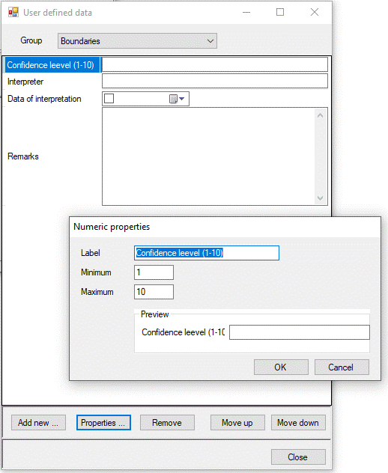The height and width of the screenshot is (473, 388).
Task: Move selected field down
Action: point(298,423)
